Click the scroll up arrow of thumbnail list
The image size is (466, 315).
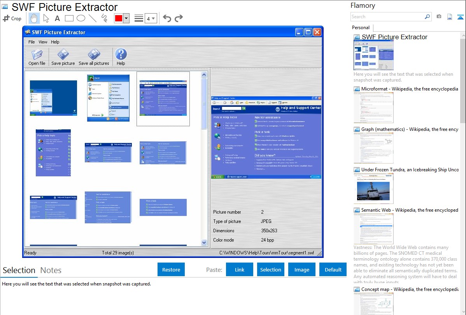click(204, 75)
